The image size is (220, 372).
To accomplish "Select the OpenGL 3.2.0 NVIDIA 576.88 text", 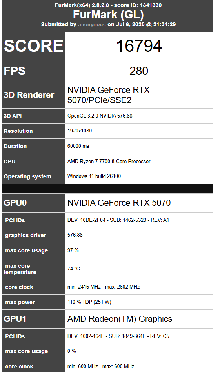I will click(x=100, y=116).
